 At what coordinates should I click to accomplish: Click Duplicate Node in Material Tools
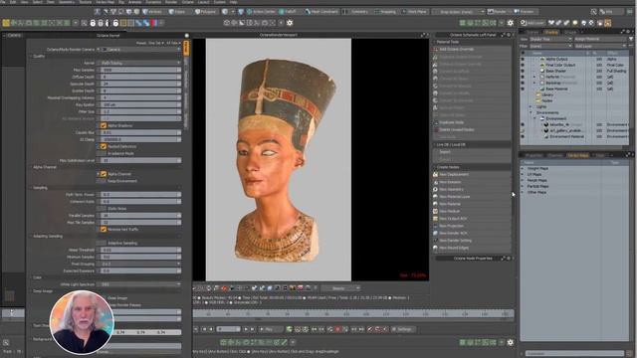click(x=472, y=122)
